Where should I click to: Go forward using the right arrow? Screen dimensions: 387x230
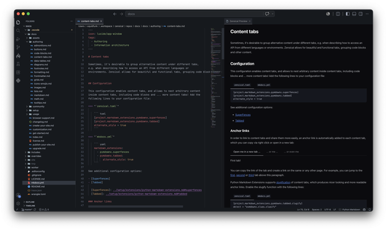(121, 14)
